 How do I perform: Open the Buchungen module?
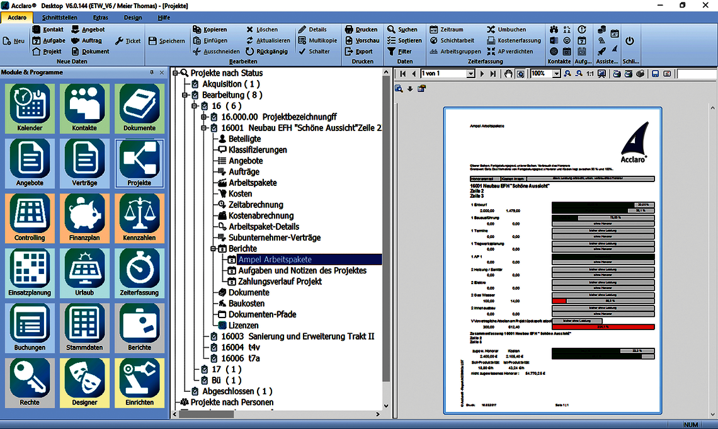[30, 328]
